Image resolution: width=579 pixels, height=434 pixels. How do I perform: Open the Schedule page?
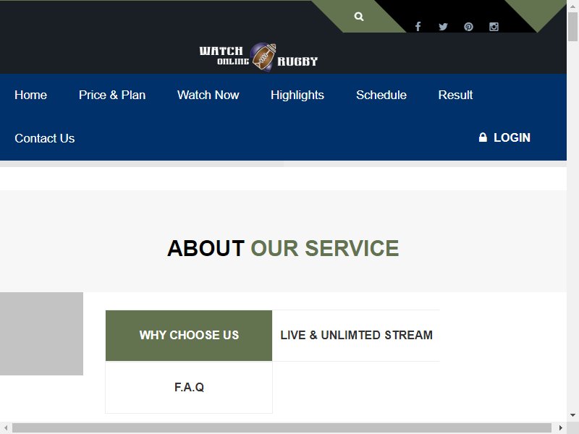click(381, 95)
